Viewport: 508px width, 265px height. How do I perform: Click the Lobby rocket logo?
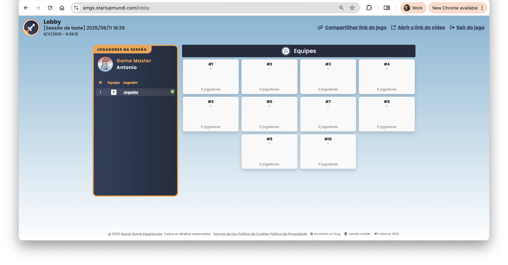[31, 28]
